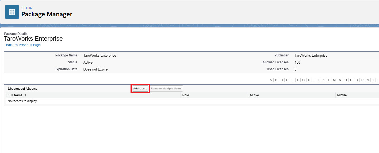Screen dimensions: 379x153
Task: Filter users by letter C
Action: 282,80
